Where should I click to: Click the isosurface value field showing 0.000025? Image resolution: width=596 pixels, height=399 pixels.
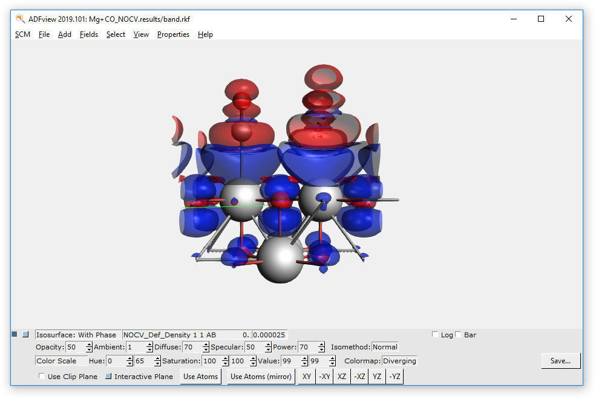[268, 334]
